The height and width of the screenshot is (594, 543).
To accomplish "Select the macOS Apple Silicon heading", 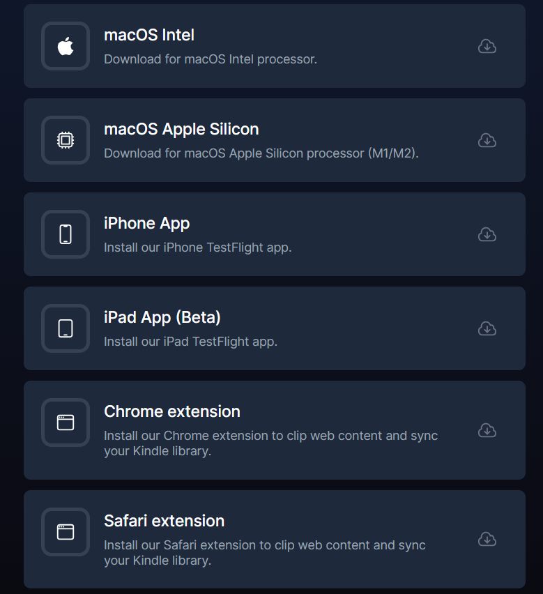I will pyautogui.click(x=181, y=129).
